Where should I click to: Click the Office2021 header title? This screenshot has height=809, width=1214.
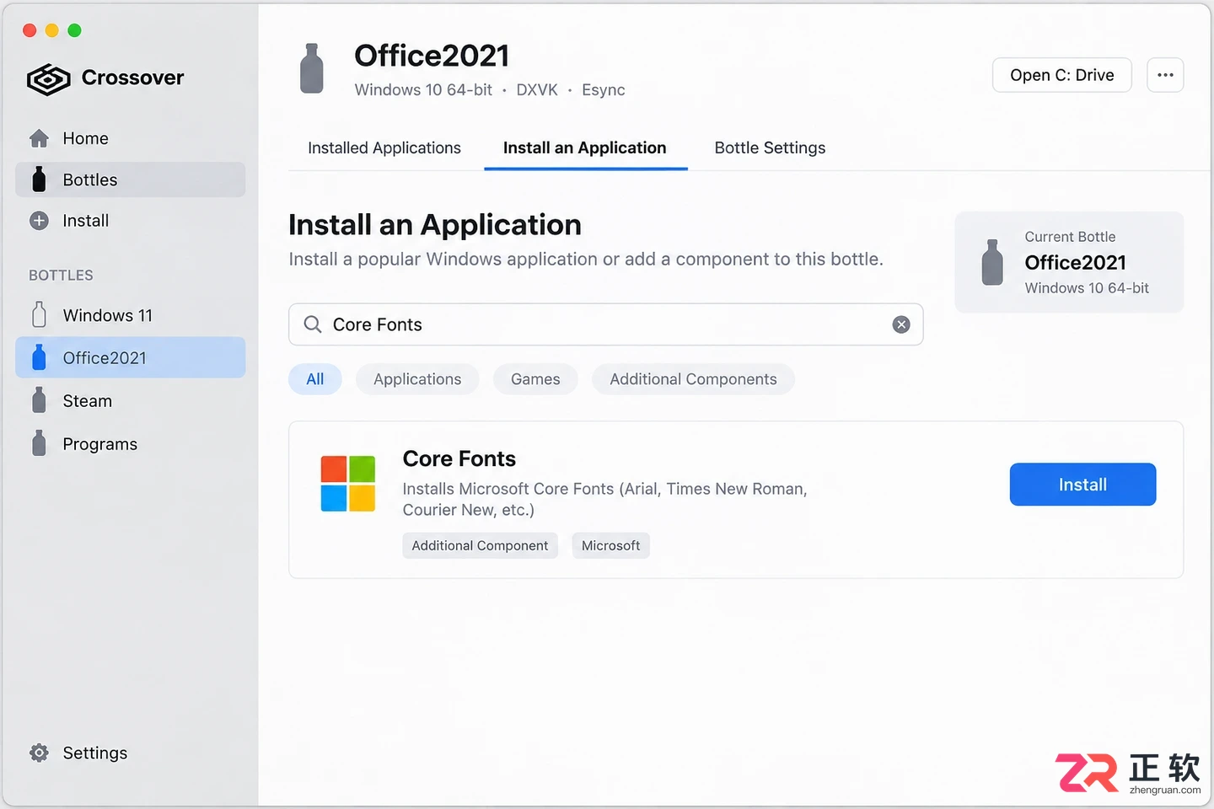click(432, 56)
